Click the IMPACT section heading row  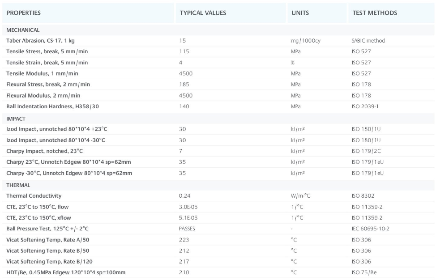tap(16, 119)
